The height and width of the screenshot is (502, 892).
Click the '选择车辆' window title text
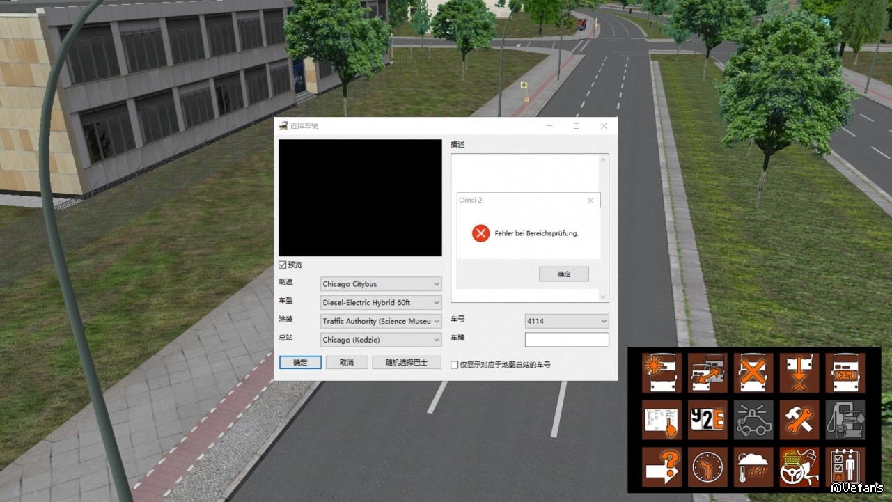[304, 126]
